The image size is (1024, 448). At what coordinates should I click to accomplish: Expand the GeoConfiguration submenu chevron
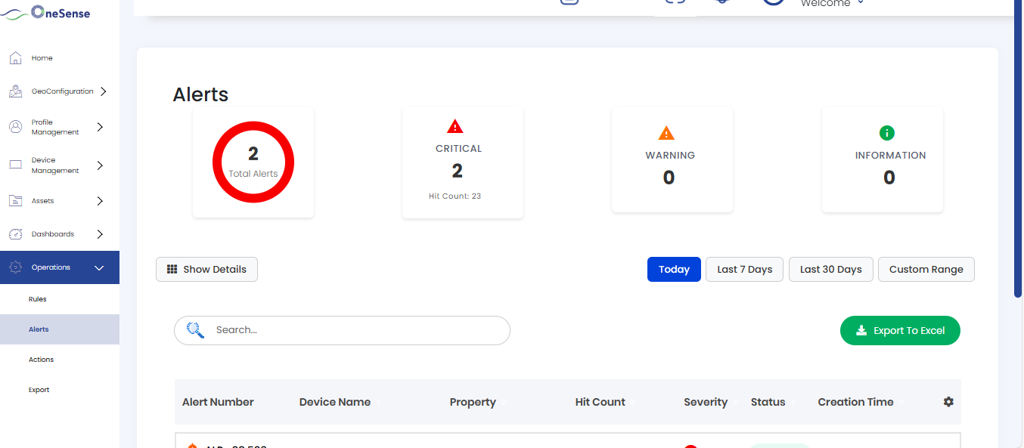[x=104, y=91]
